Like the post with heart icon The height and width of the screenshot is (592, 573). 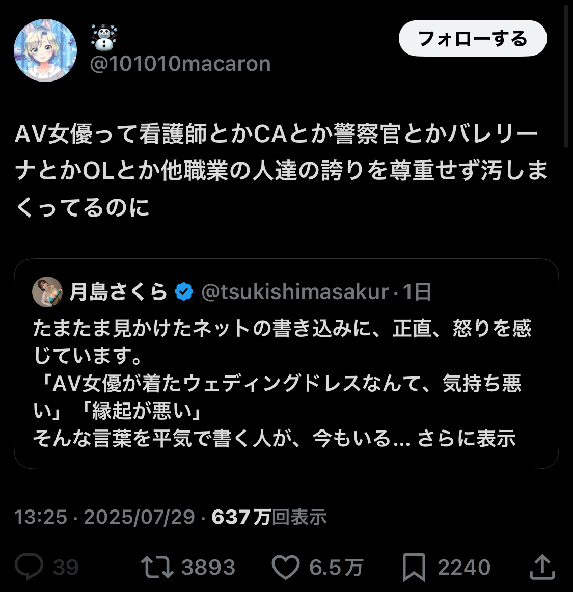click(x=286, y=567)
